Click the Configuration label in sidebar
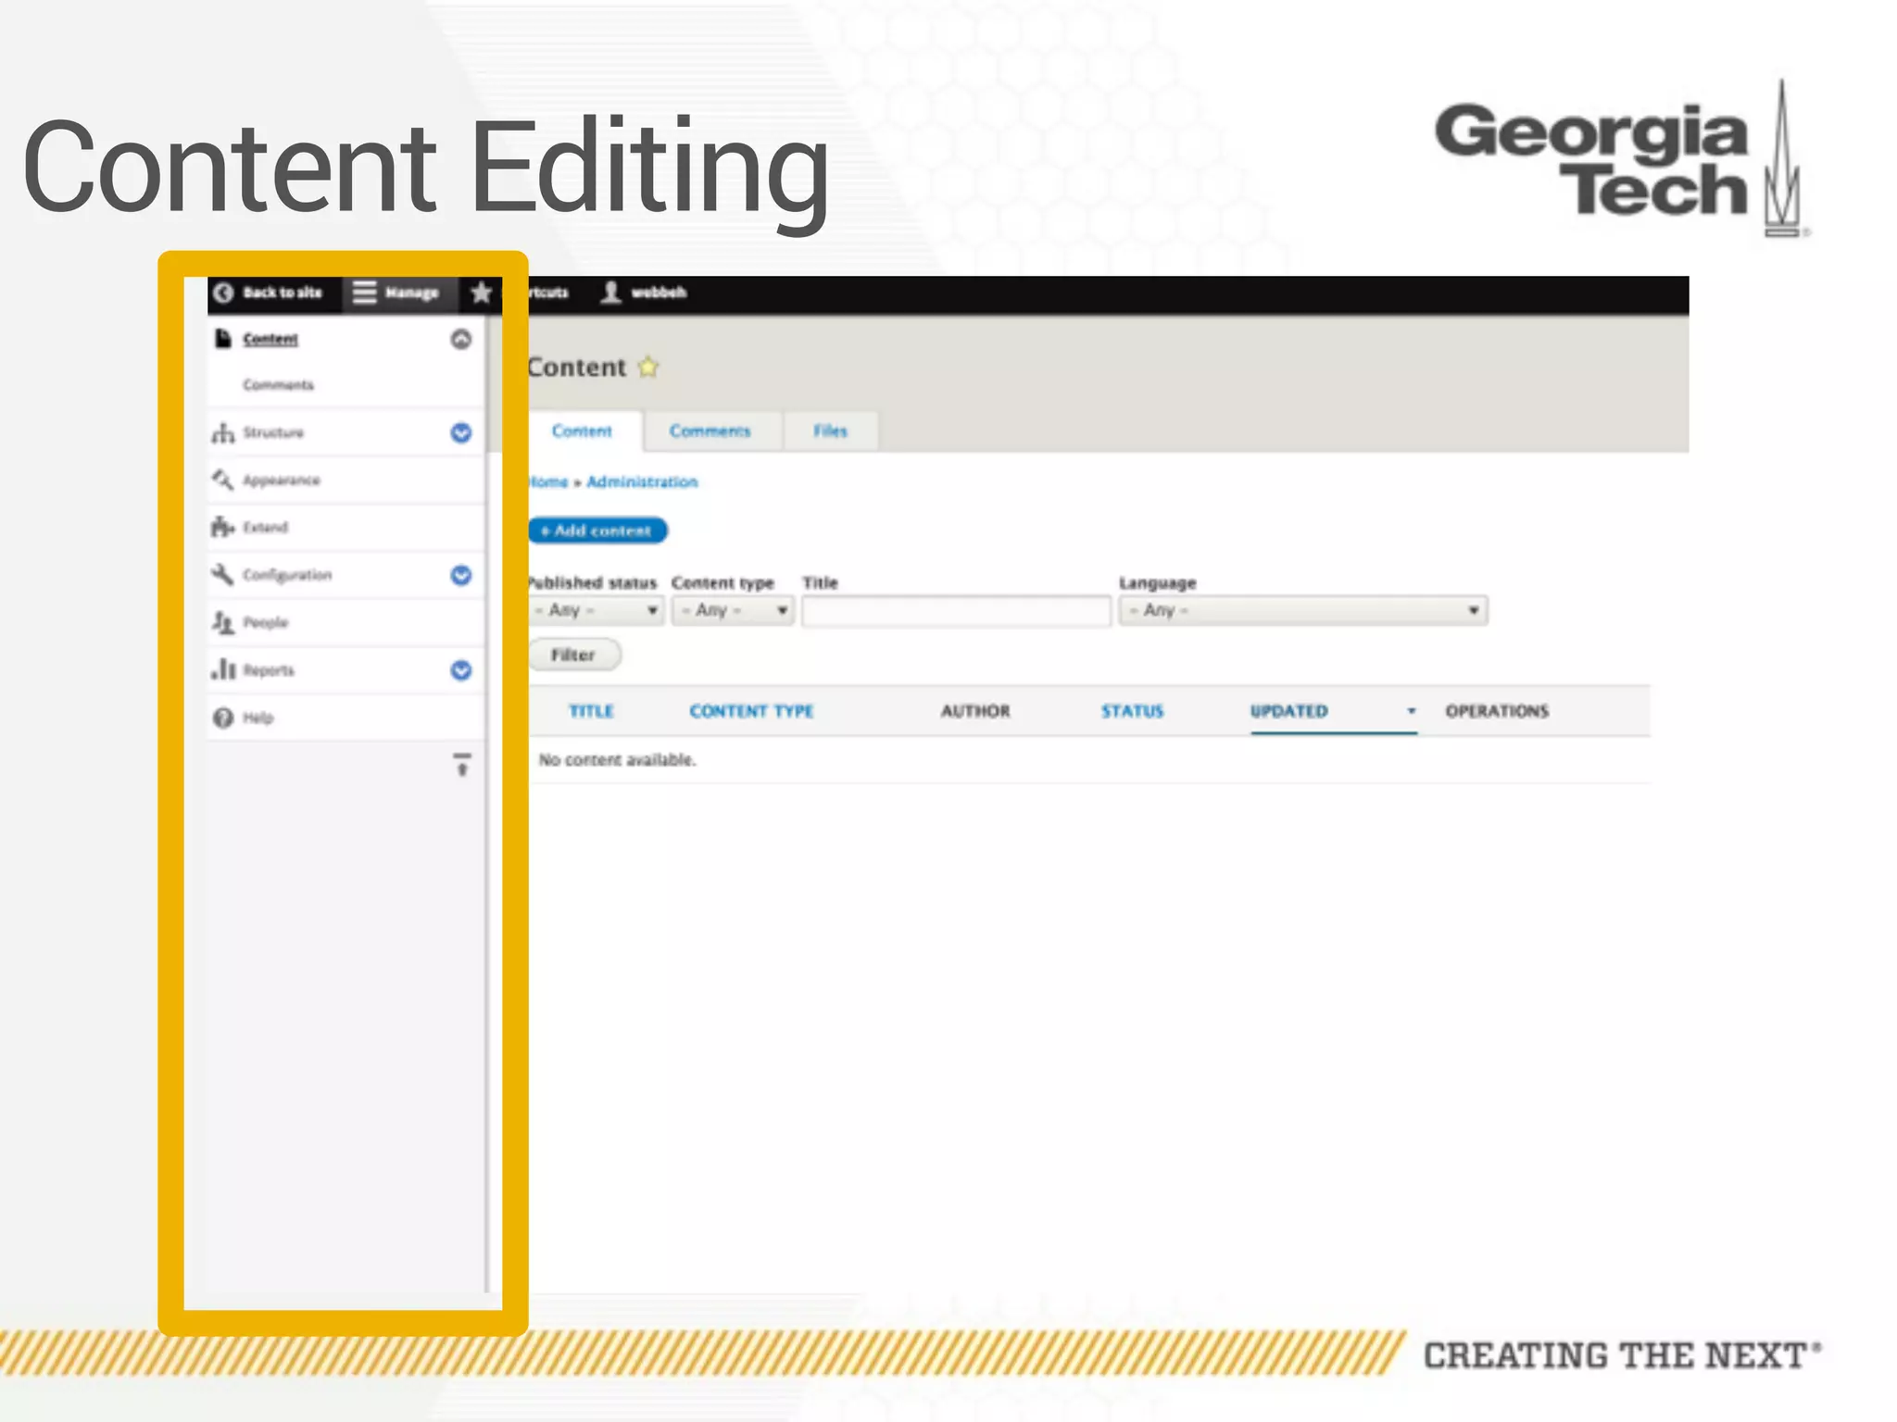The height and width of the screenshot is (1422, 1897). [x=287, y=576]
